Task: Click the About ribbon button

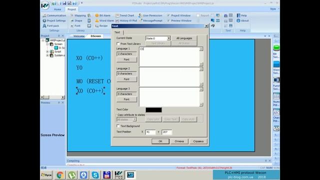Action: point(242,20)
